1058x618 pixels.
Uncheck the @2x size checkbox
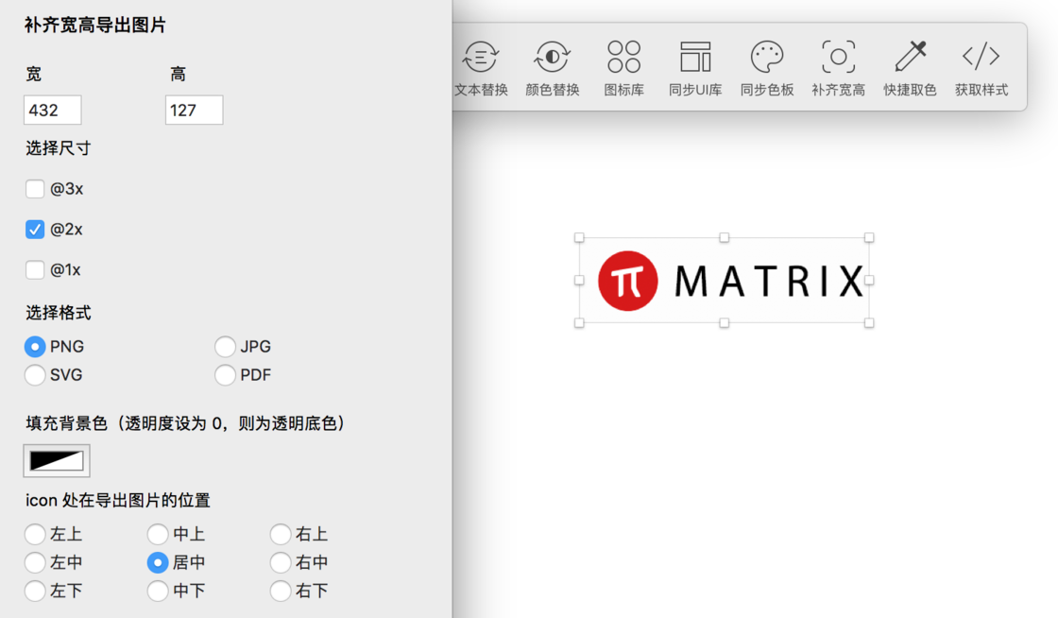click(35, 230)
